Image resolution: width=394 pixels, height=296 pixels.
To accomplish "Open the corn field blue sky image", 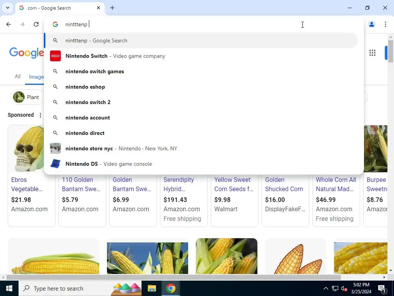I will coord(147,258).
